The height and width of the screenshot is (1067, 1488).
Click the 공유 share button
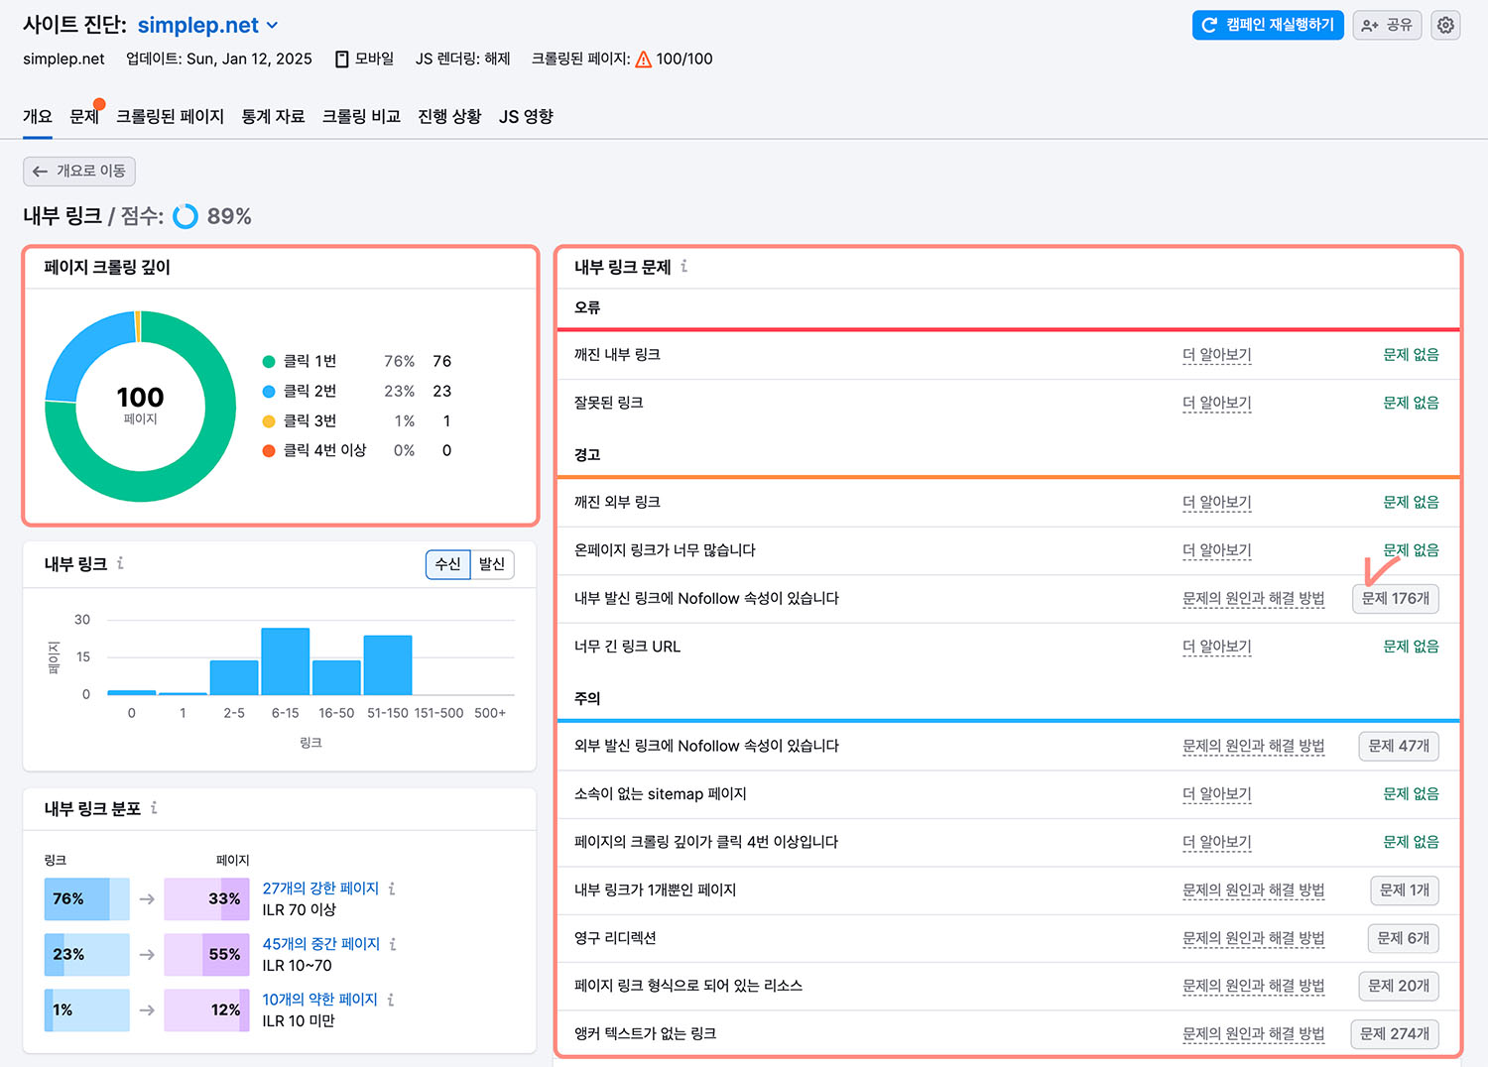click(x=1387, y=25)
